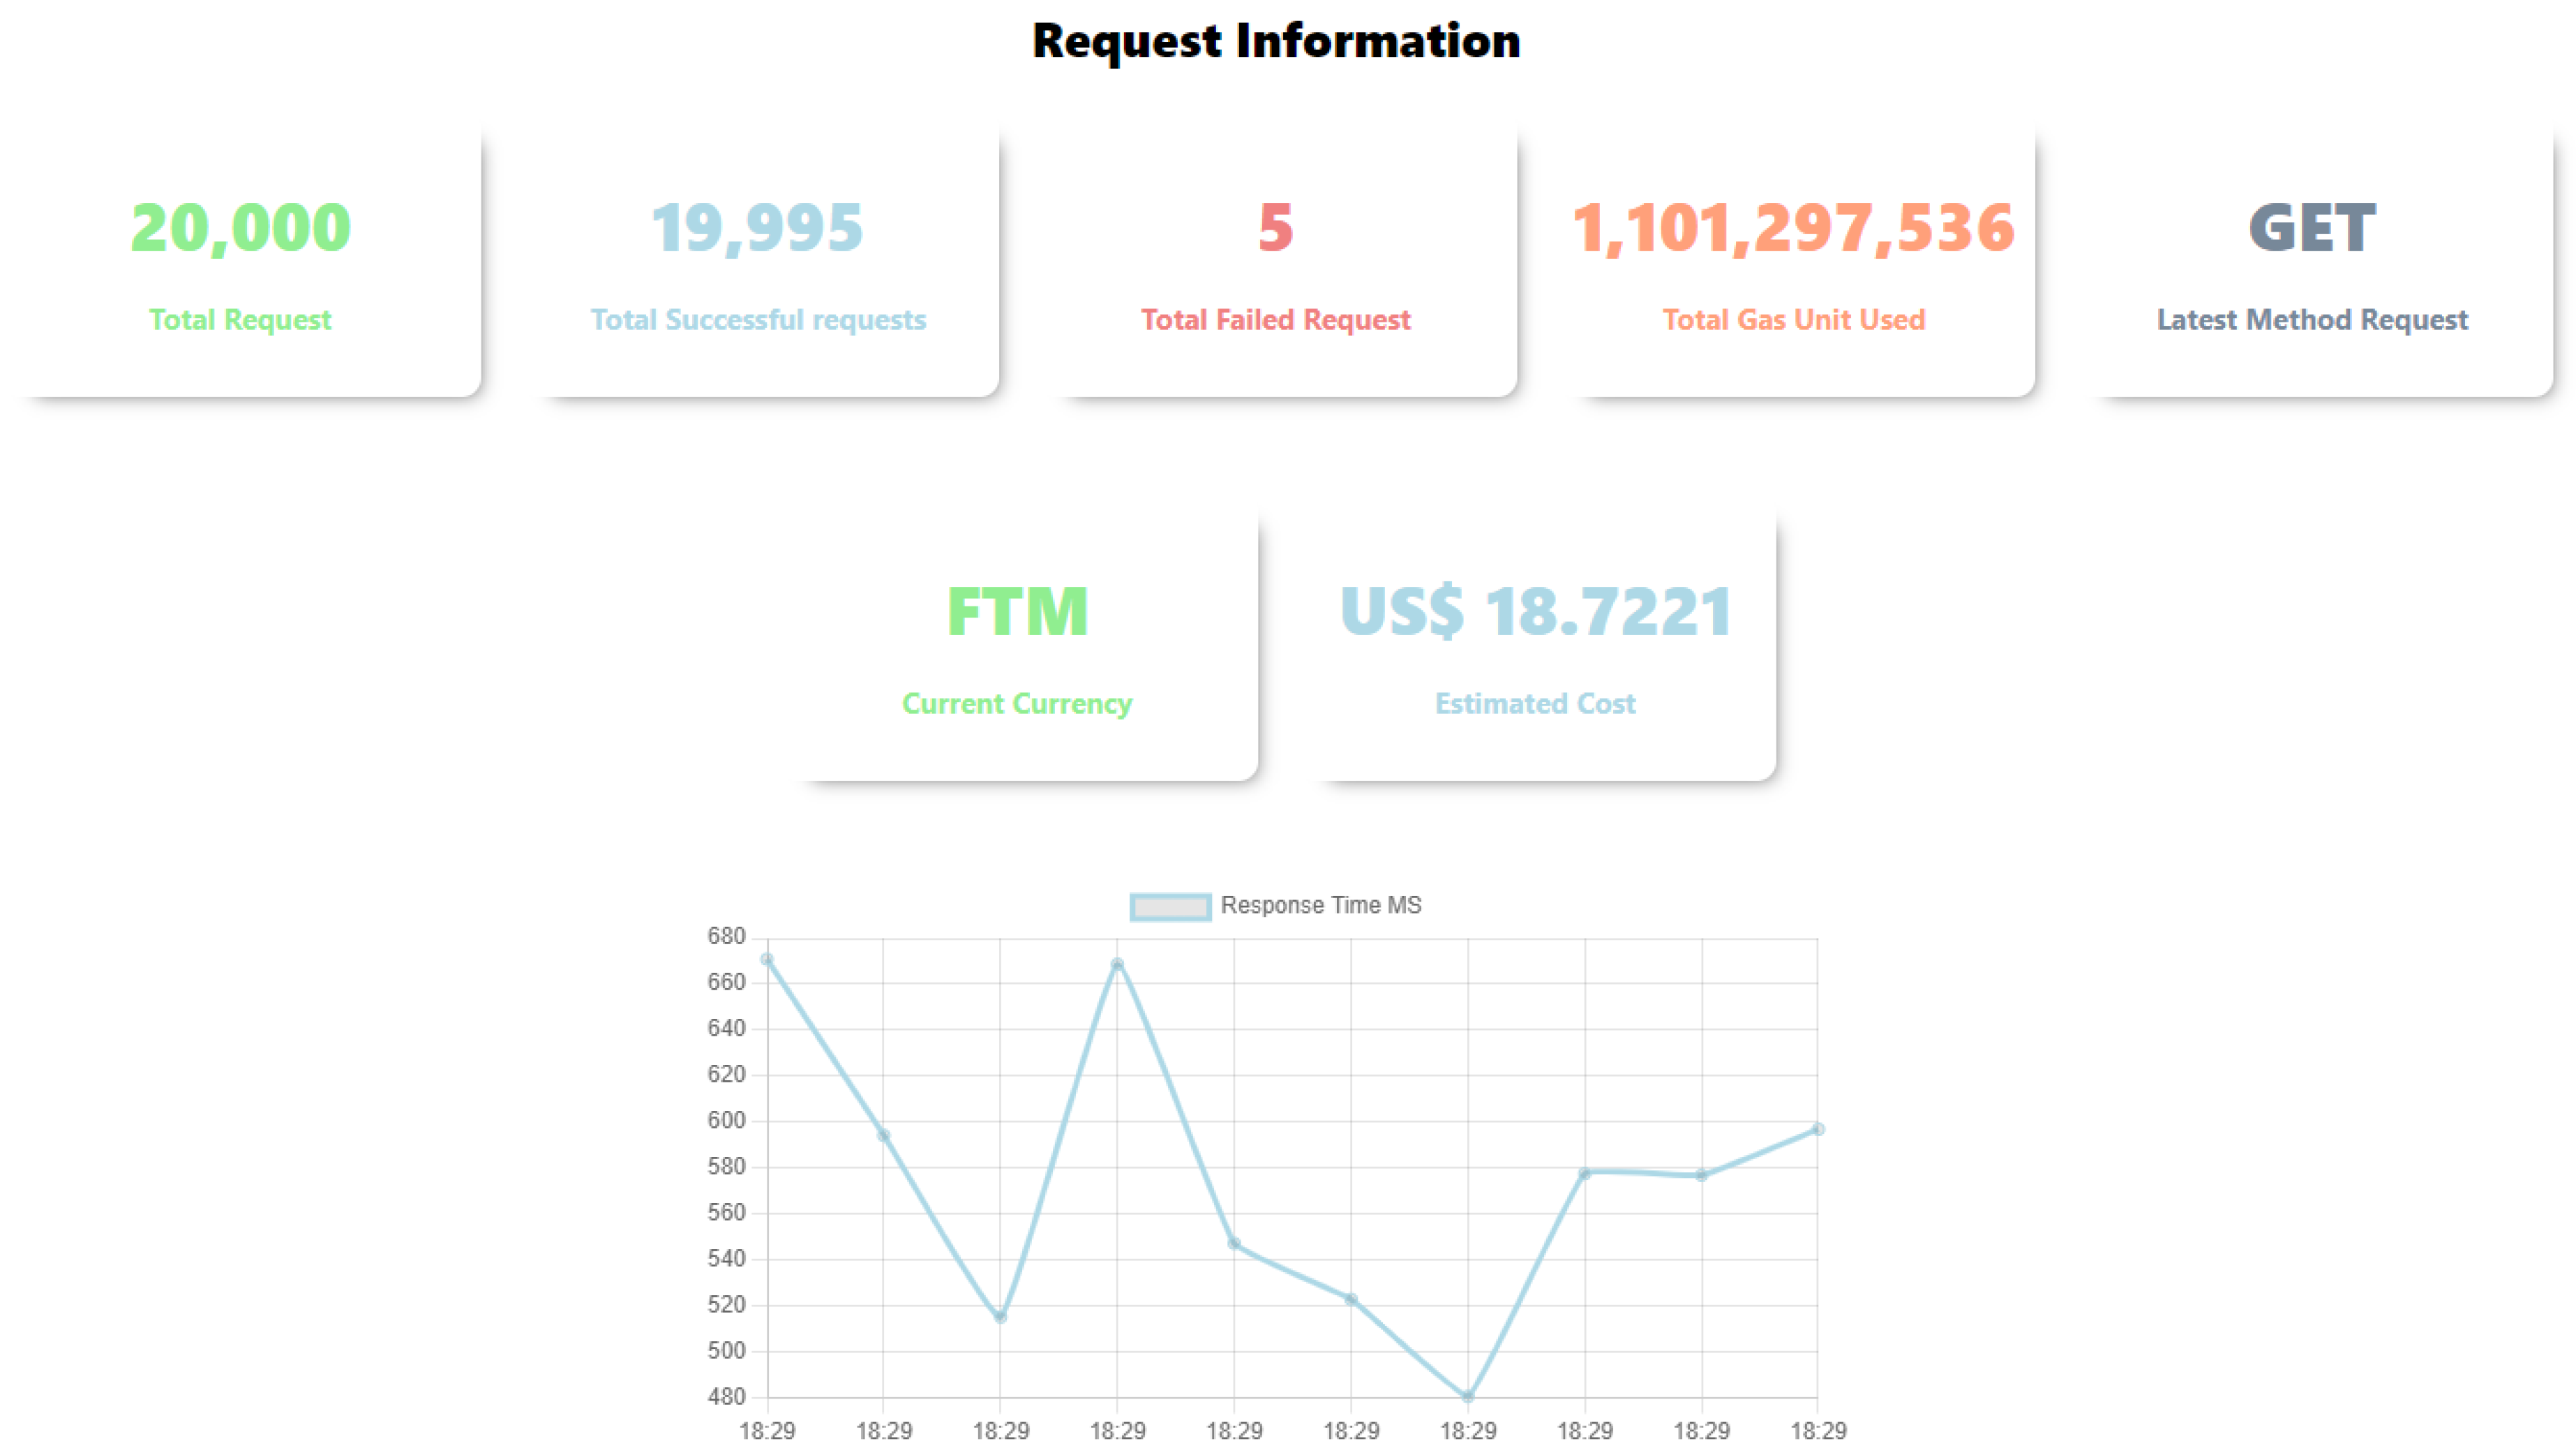
Task: Click the lowest chart data point at 480
Action: [1468, 1397]
